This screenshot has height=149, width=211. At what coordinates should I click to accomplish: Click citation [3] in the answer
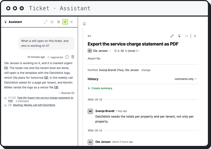tap(56, 87)
